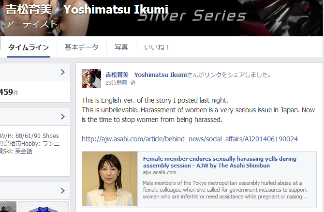Click the page title in cover header
Viewport: 324px width, 212px height.
[87, 10]
